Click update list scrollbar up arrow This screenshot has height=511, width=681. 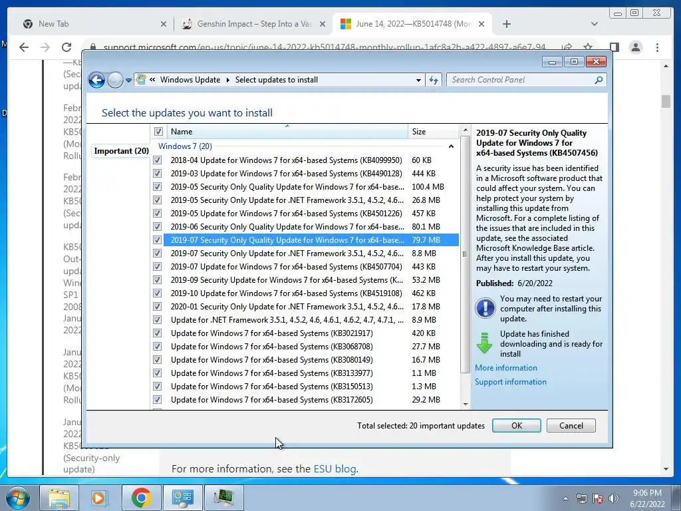coord(465,130)
